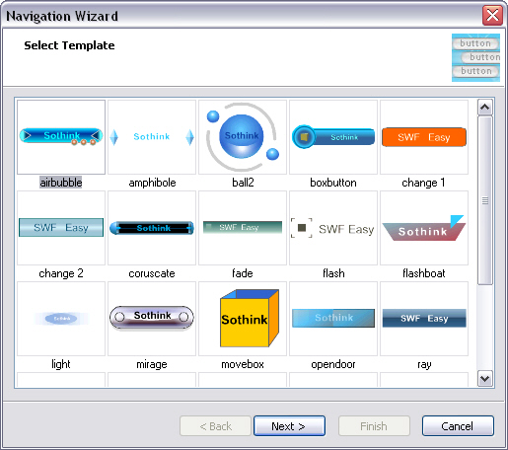Click the scroll down arrow
508x450 pixels.
(485, 379)
